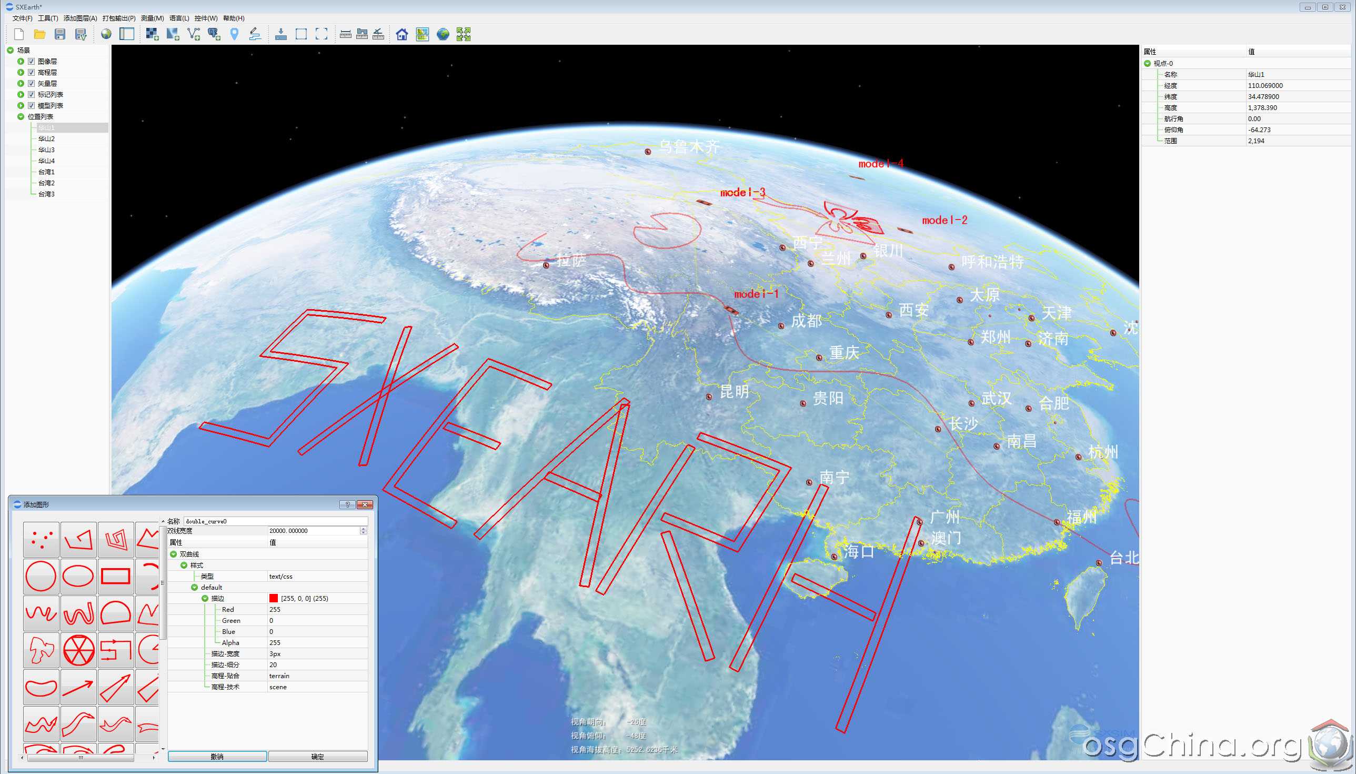Return to home view with house icon
1356x774 pixels.
(402, 34)
